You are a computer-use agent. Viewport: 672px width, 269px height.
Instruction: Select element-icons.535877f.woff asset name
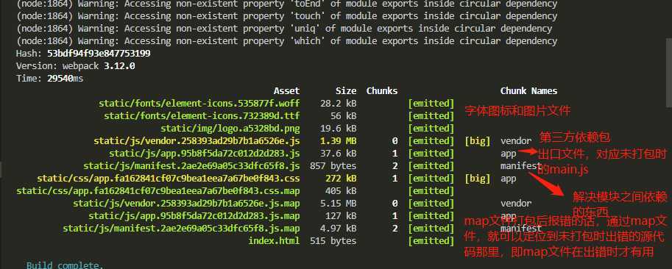pyautogui.click(x=199, y=104)
